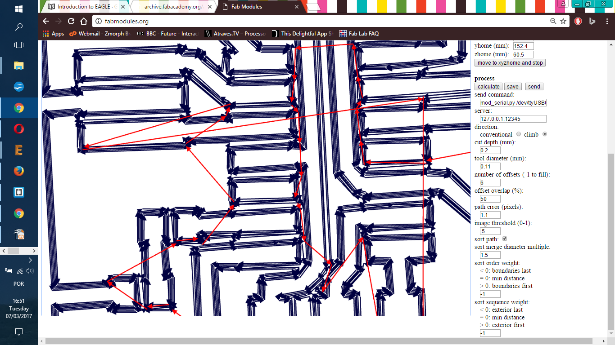This screenshot has height=345, width=615.
Task: Click the taskbar overflow horizontal scrollbar
Action: (19, 251)
